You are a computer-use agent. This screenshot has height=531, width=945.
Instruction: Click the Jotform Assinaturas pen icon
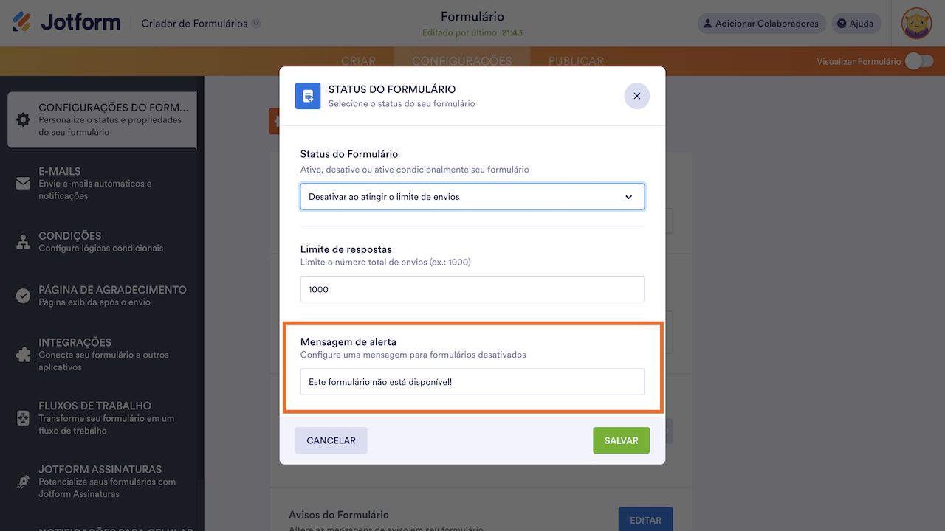(23, 481)
